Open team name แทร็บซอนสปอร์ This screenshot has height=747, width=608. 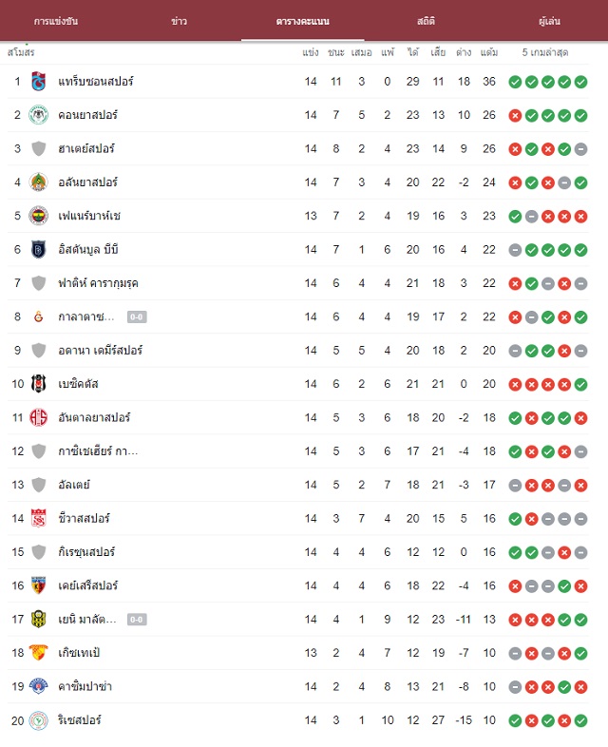[x=96, y=82]
